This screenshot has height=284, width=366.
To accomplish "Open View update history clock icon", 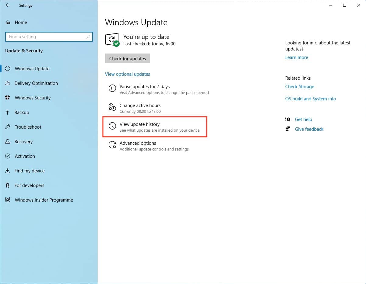I will point(112,126).
